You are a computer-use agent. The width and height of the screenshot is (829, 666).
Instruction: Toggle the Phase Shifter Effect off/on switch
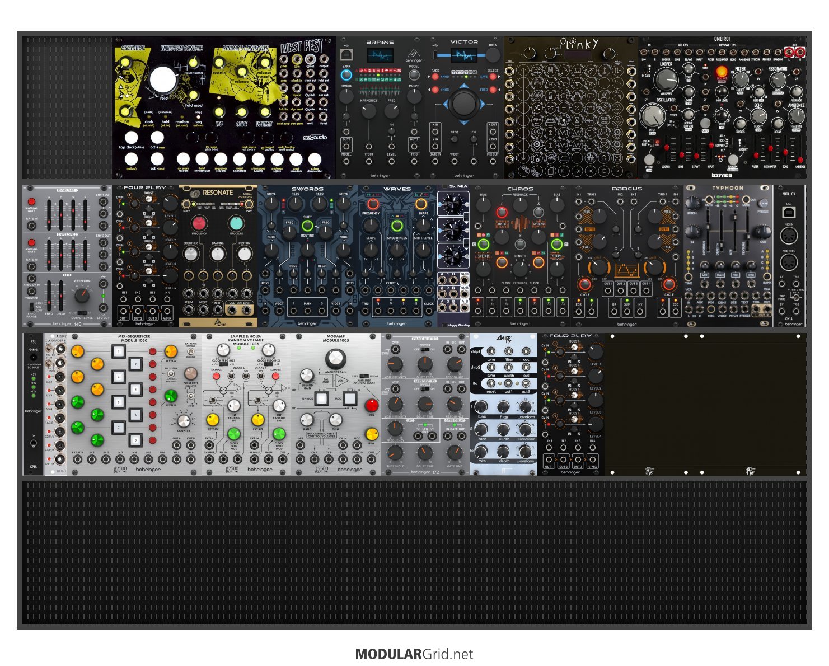click(x=425, y=349)
